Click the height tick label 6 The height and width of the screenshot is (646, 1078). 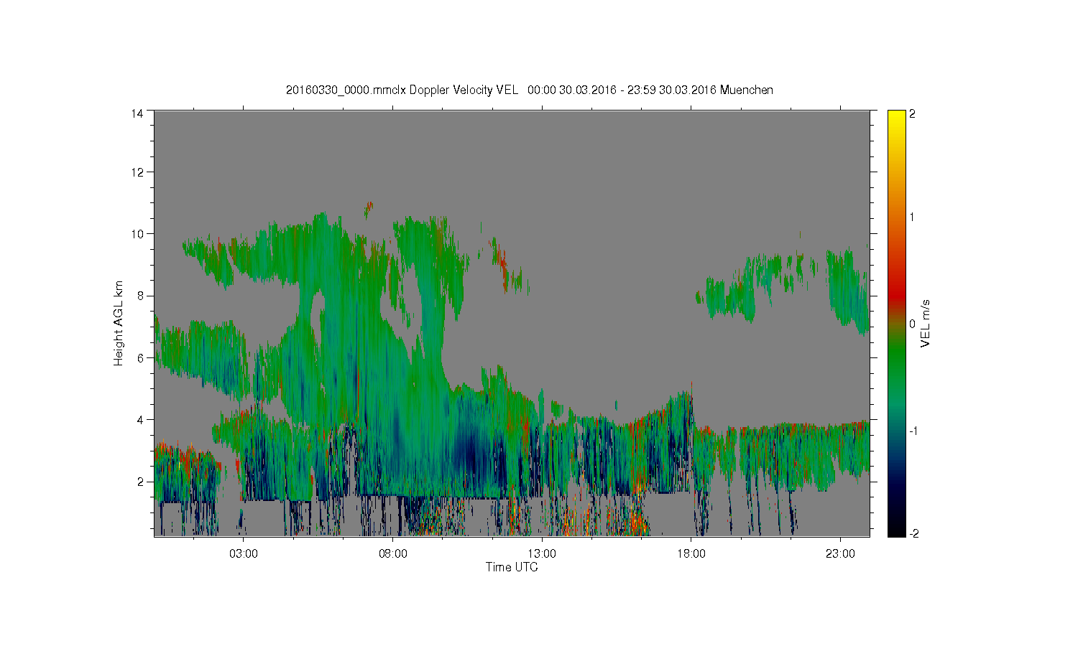tap(141, 357)
